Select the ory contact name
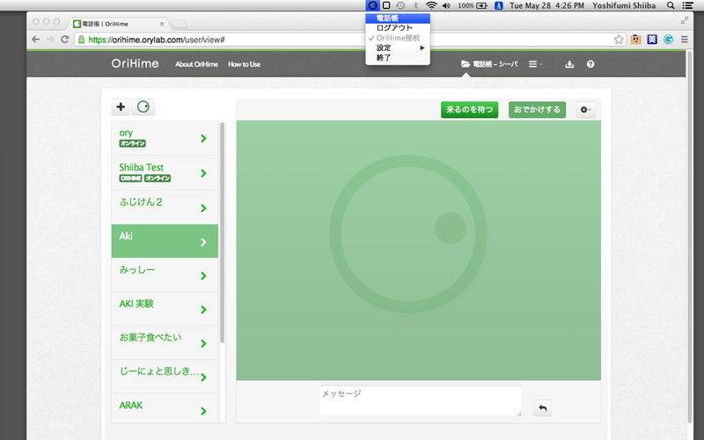Viewport: 704px width, 440px height. (x=126, y=133)
